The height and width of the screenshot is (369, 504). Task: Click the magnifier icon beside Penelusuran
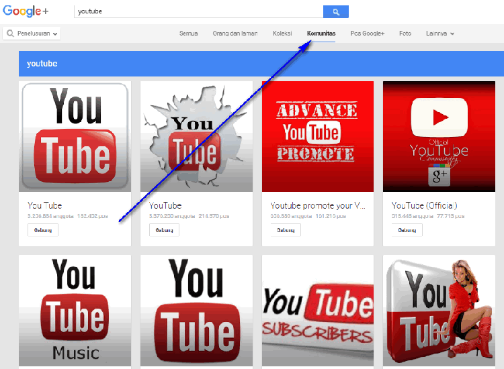(10, 34)
